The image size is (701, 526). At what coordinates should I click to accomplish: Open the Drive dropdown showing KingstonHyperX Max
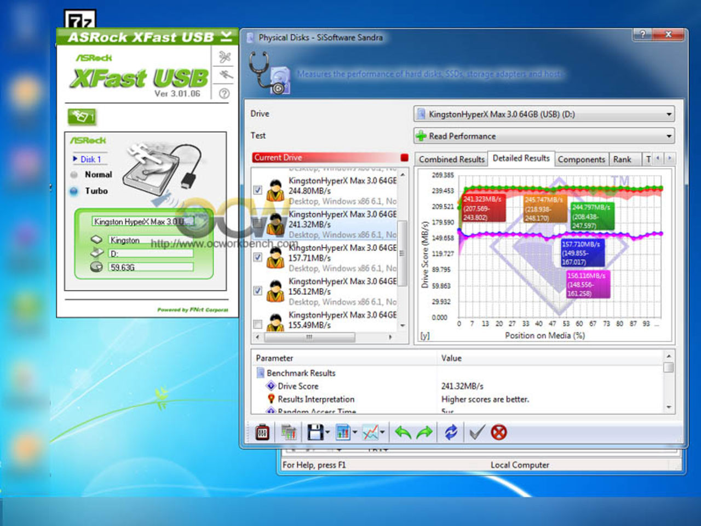pos(669,115)
